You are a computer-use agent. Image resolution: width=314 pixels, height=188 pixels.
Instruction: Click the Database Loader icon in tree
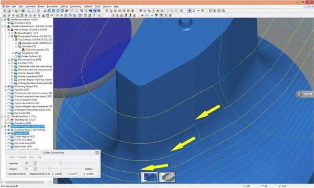point(20,43)
